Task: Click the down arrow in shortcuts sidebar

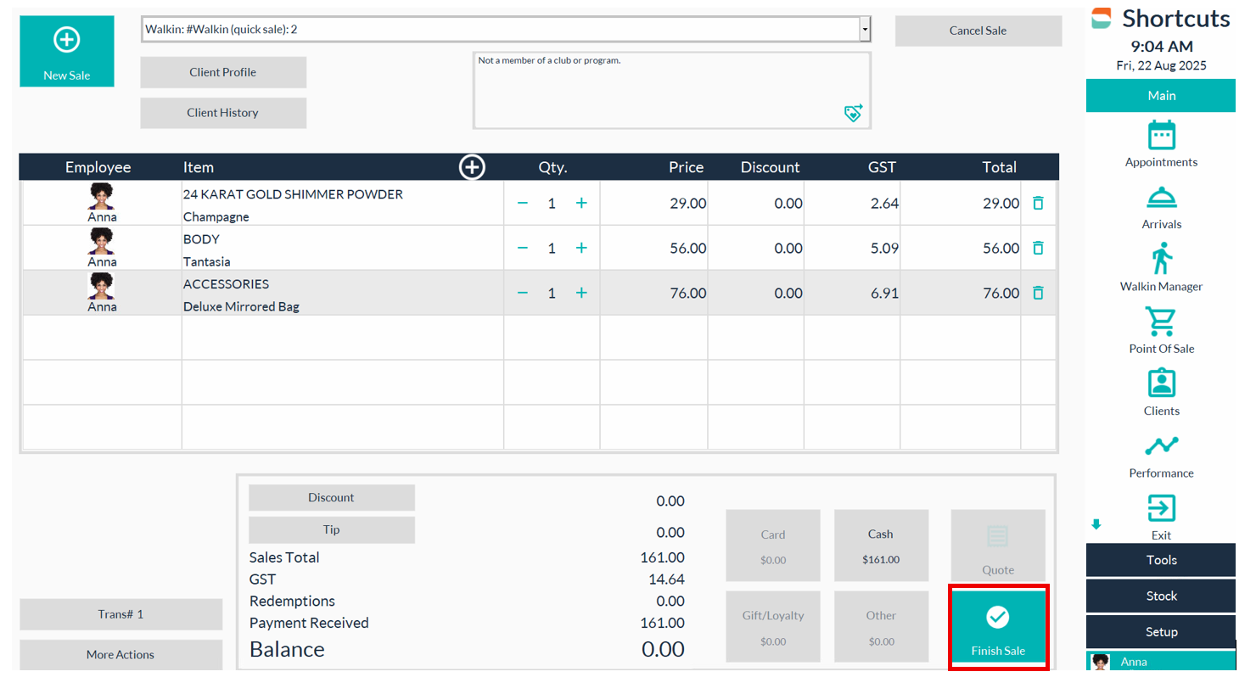Action: click(1096, 524)
